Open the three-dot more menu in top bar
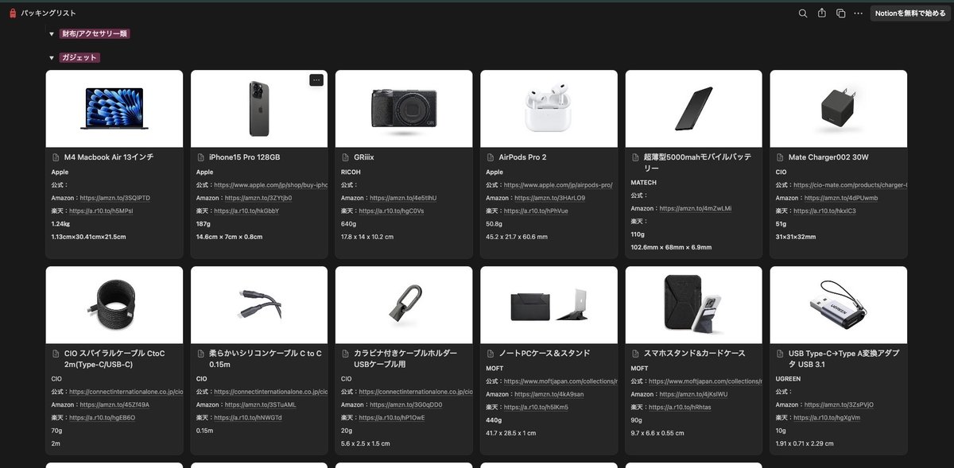The width and height of the screenshot is (954, 468). tap(859, 14)
